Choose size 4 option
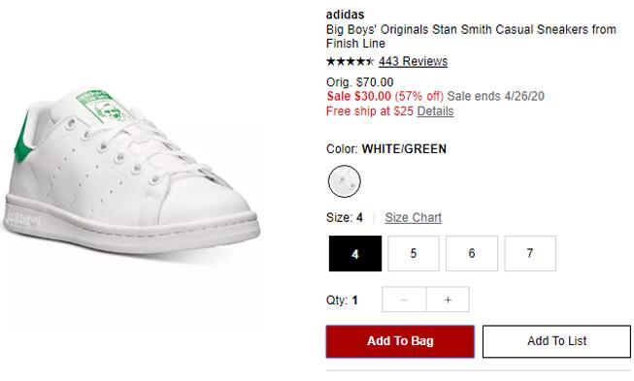The height and width of the screenshot is (381, 634). pos(355,253)
